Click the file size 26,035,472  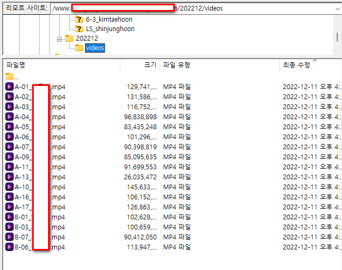tap(140, 177)
